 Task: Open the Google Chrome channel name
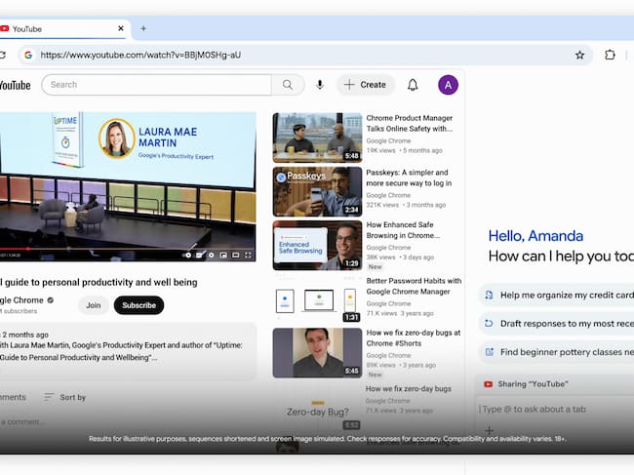21,300
